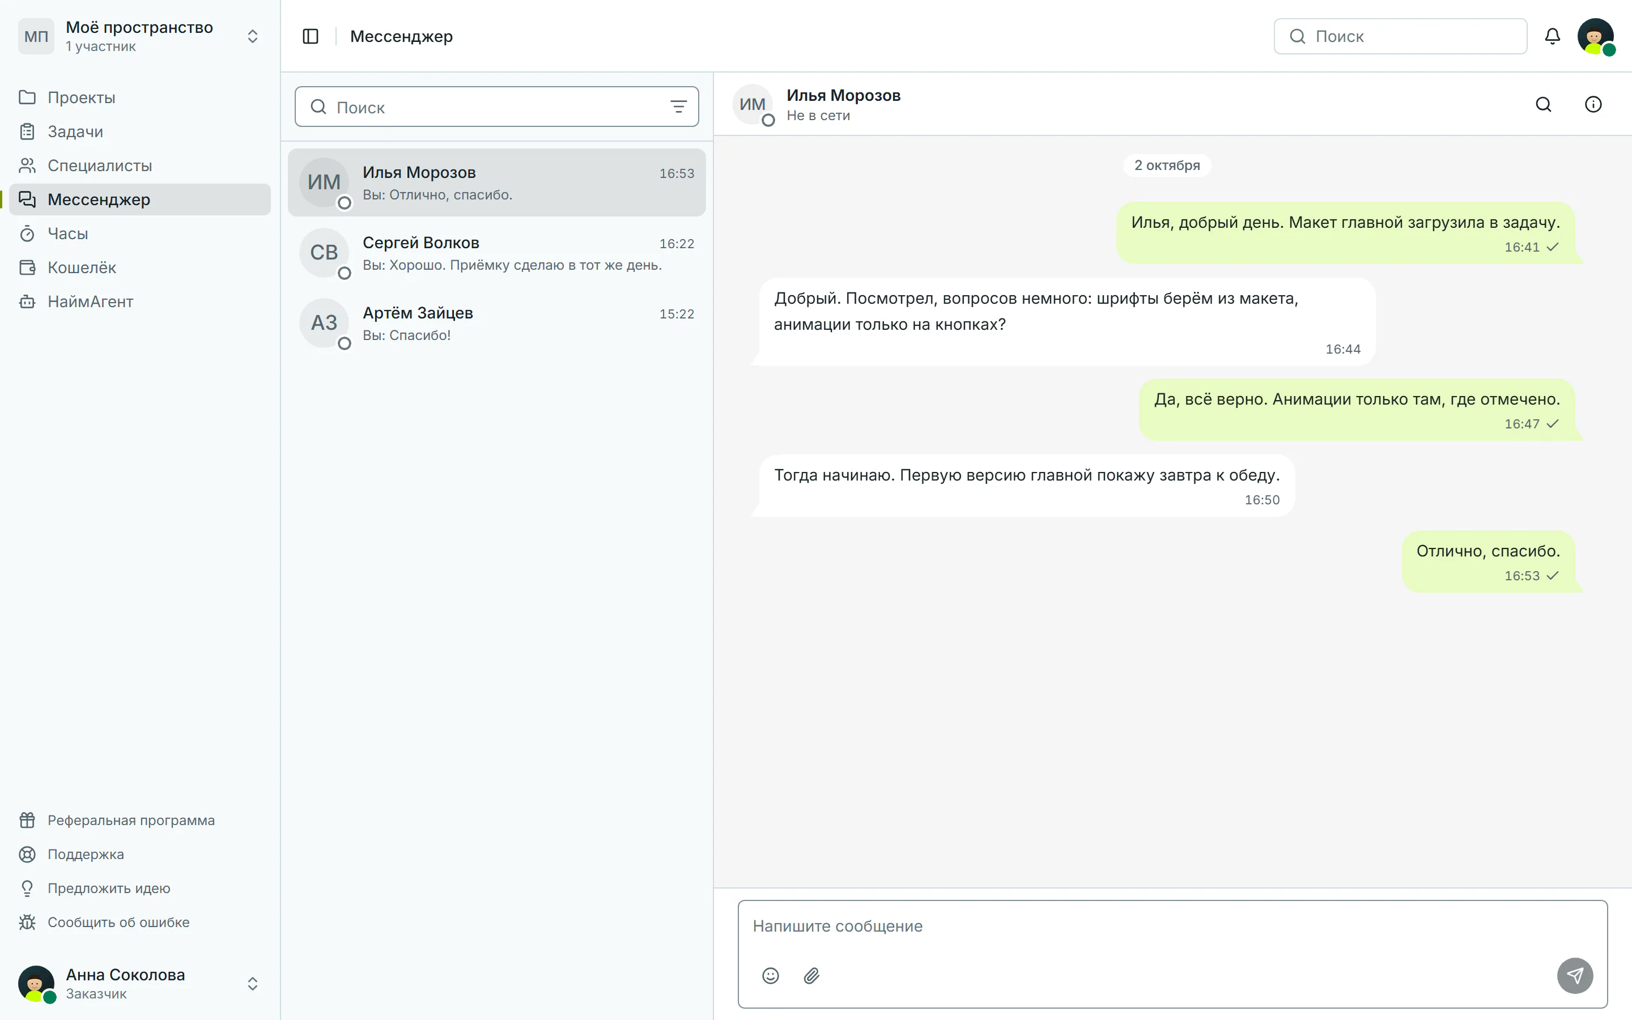Click Сообщить об ошибке

(139, 922)
